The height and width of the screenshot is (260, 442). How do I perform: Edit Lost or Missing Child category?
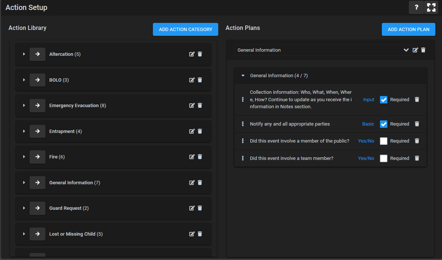192,234
